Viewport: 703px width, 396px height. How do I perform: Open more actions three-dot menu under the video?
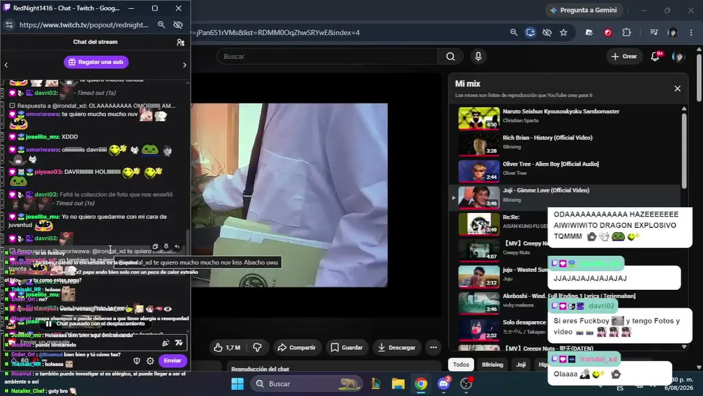433,348
